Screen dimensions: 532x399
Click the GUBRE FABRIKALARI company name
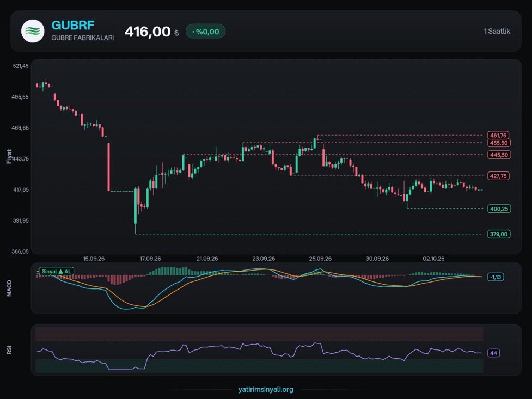point(82,38)
